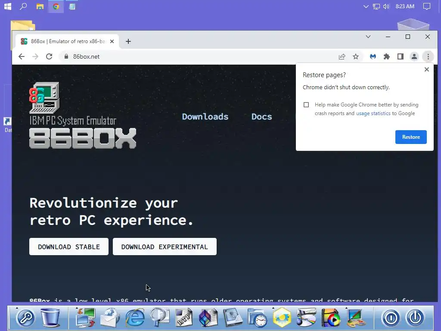Go back to the previous page
Screen dimensions: 441x331
(22, 56)
